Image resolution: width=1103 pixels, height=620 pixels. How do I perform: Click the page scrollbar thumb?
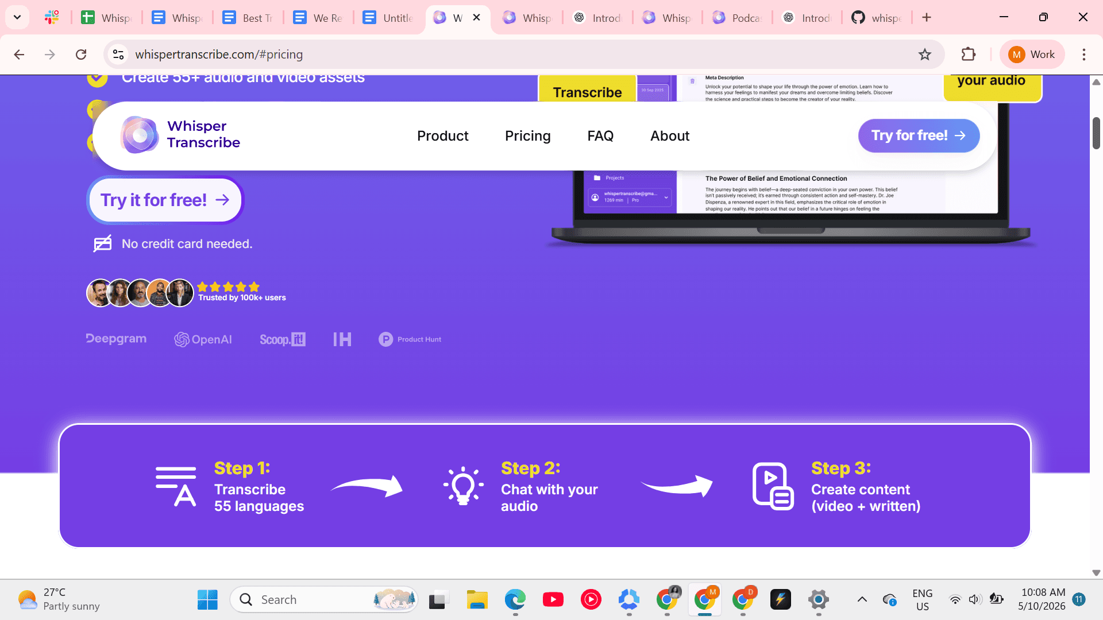coord(1096,133)
